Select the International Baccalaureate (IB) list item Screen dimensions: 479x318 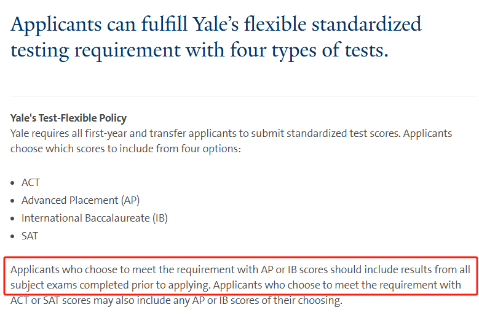click(94, 218)
